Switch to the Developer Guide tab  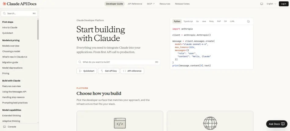point(114,4)
